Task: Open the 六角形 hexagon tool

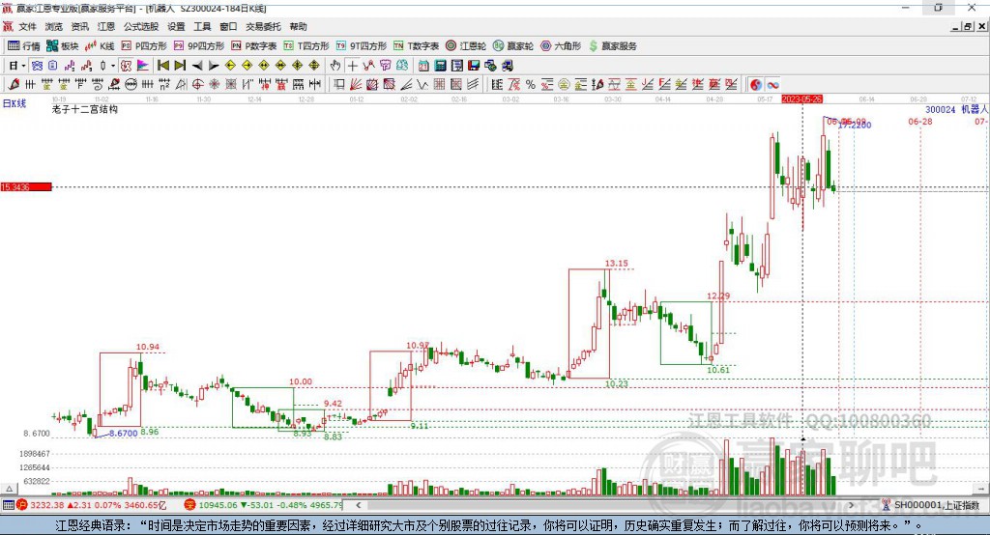Action: (561, 46)
